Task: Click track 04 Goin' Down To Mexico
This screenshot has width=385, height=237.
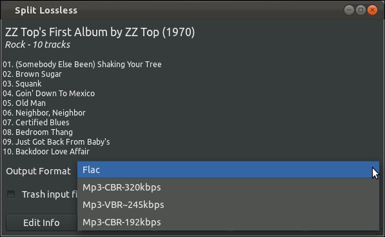Action: [x=48, y=94]
